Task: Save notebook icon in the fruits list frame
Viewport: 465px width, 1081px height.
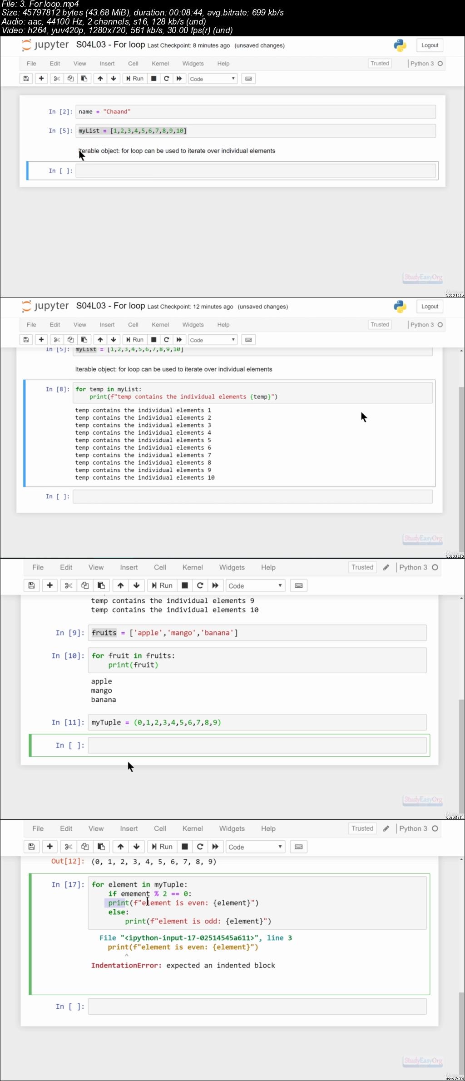Action: (x=31, y=585)
